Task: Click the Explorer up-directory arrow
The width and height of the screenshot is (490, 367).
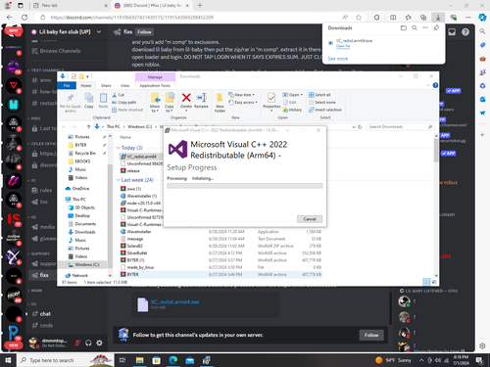Action: (x=88, y=126)
